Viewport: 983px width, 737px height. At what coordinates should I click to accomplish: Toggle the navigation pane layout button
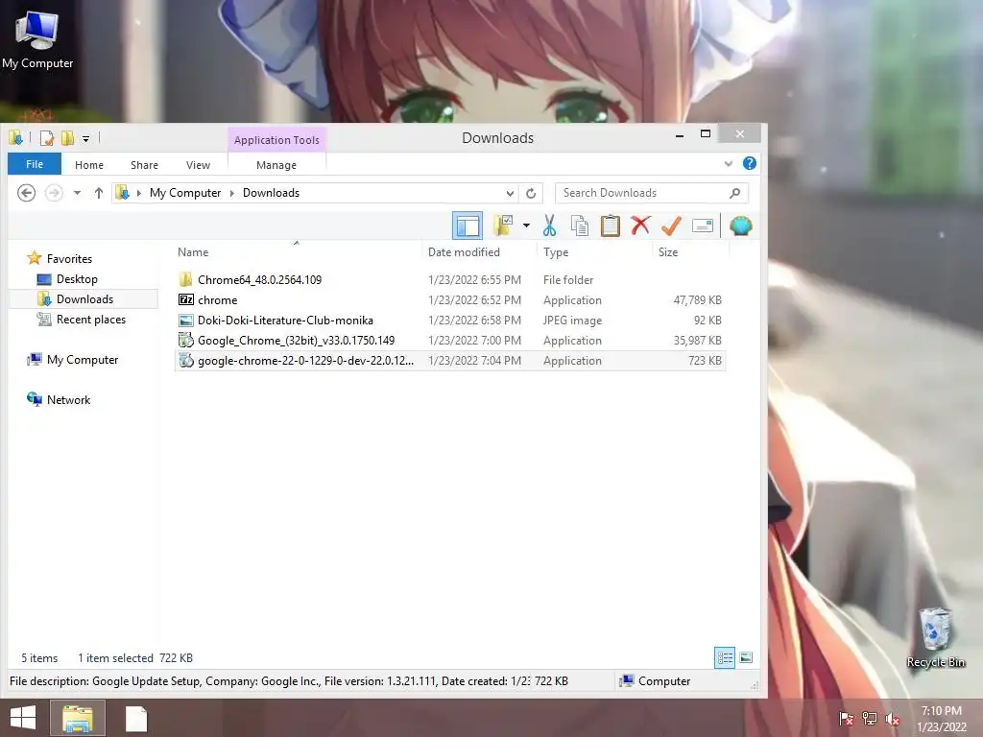(468, 226)
